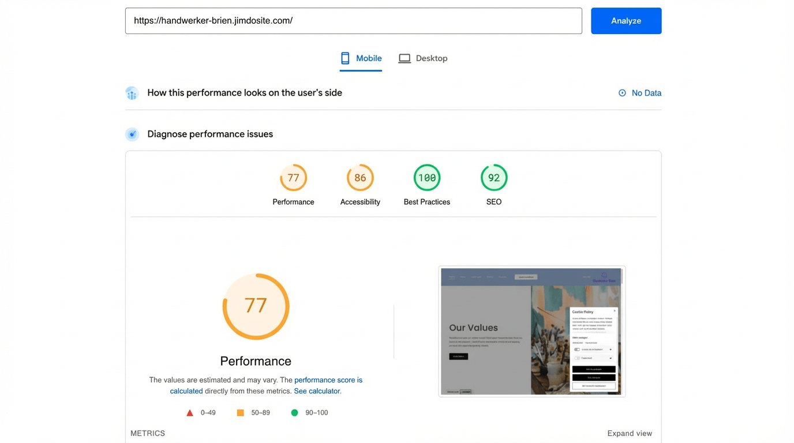Click the user-side performance section icon
This screenshot has height=443, width=794.
tap(132, 93)
